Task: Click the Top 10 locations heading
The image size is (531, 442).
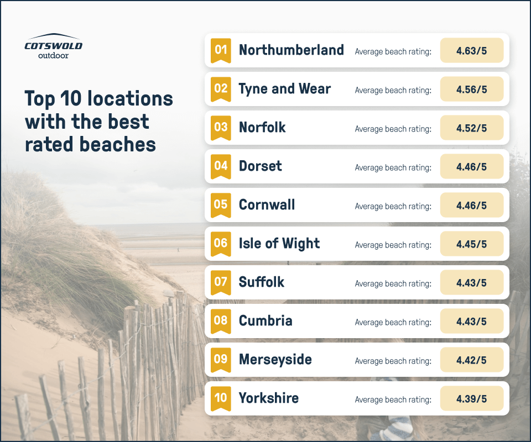Action: click(98, 122)
